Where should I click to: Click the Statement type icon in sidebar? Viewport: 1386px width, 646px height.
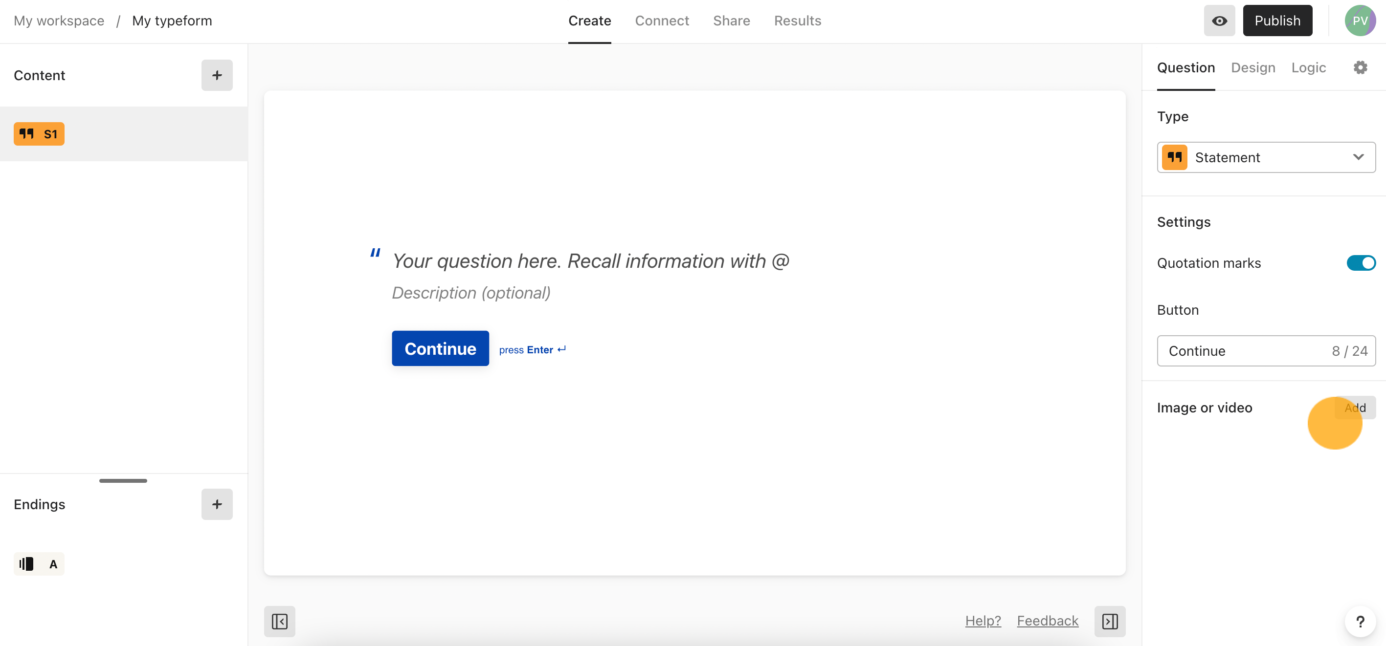(26, 133)
